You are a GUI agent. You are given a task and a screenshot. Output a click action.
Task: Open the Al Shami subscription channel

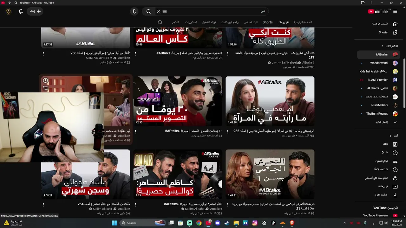(x=379, y=88)
